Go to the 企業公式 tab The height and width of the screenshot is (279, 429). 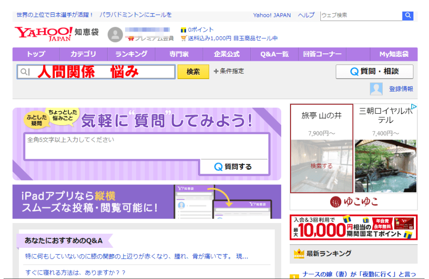coord(227,54)
